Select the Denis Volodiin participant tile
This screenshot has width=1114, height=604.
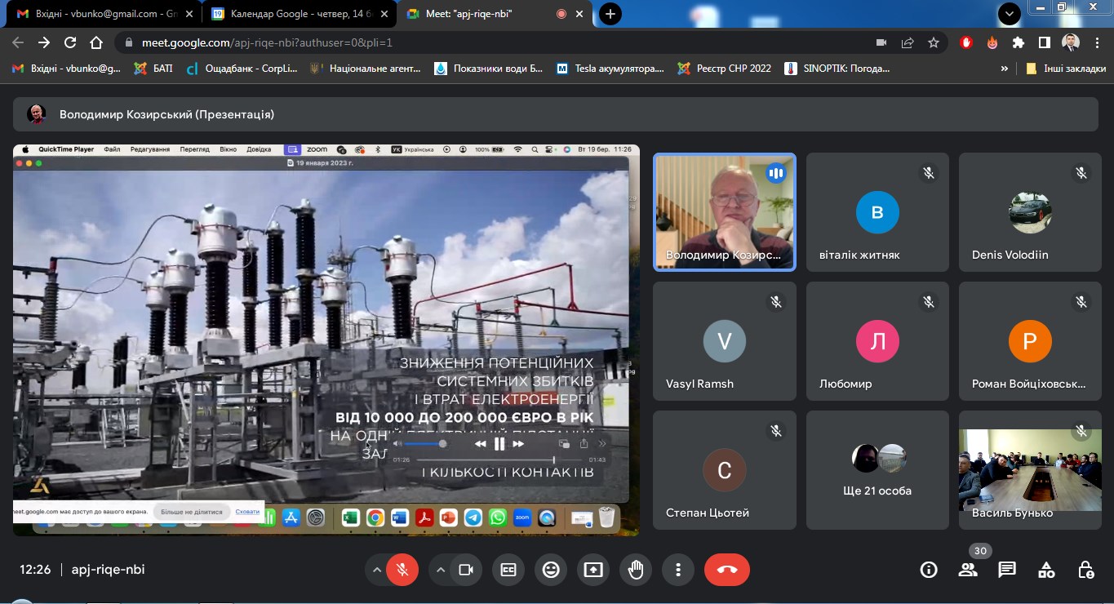(1030, 212)
